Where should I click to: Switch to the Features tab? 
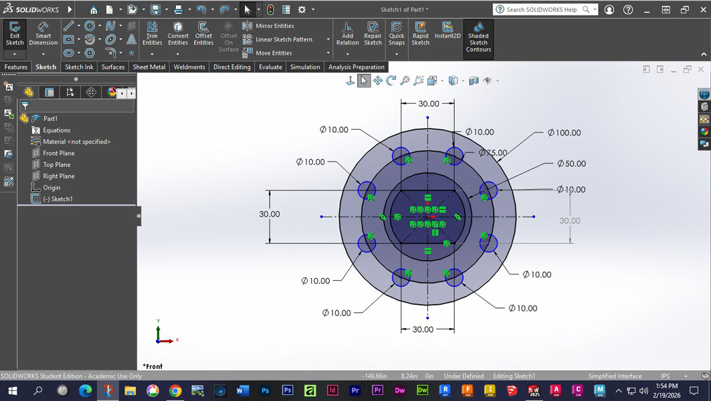point(16,67)
